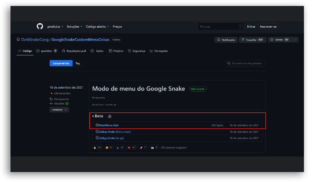Open the Modo de menu do Google Snake title

pos(139,89)
